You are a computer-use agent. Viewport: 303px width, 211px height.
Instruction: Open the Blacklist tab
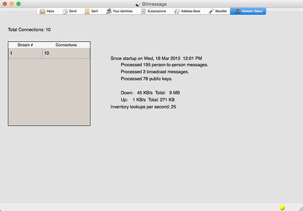click(x=217, y=11)
